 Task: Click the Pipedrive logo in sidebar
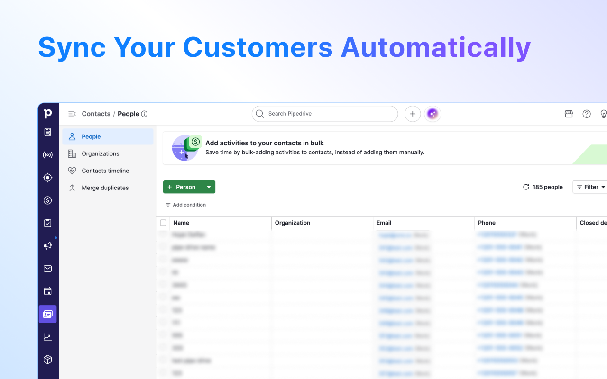point(48,114)
